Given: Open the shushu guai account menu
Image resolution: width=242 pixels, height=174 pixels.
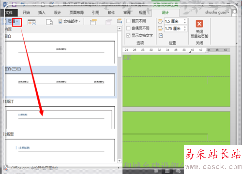Looking at the screenshot, I should 217,13.
